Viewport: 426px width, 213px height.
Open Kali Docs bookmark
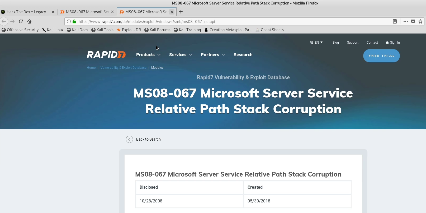[77, 30]
